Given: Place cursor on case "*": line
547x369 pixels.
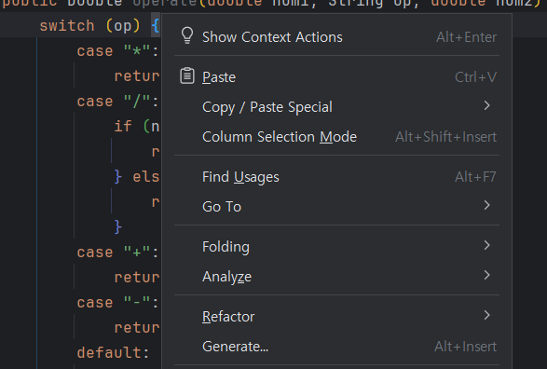Looking at the screenshot, I should pos(117,51).
